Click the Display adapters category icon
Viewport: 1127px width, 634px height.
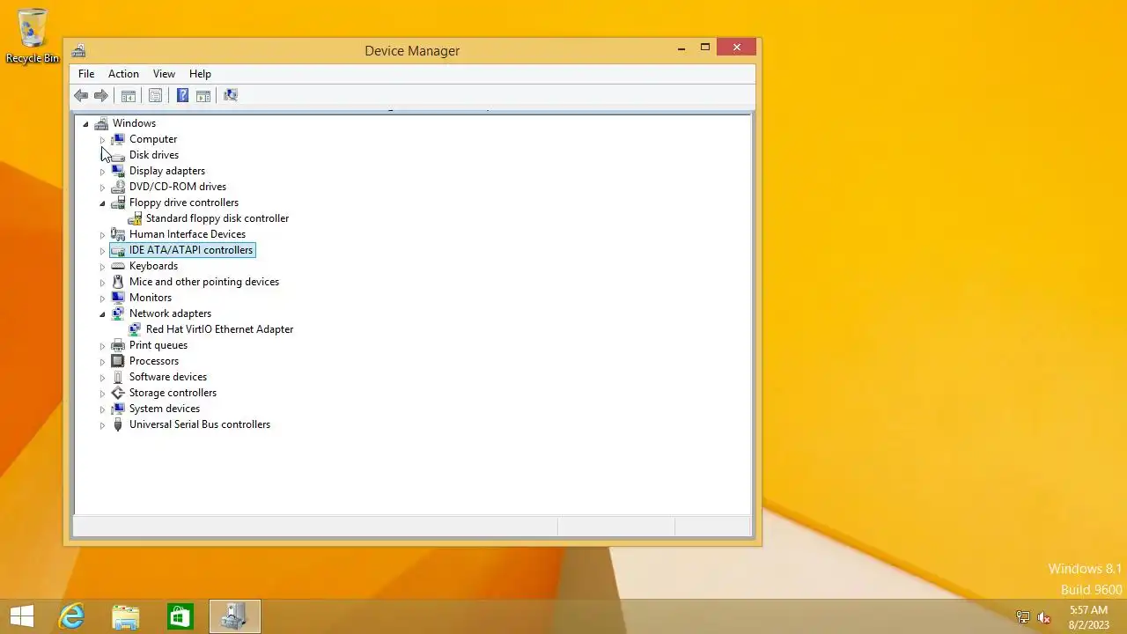coord(118,171)
